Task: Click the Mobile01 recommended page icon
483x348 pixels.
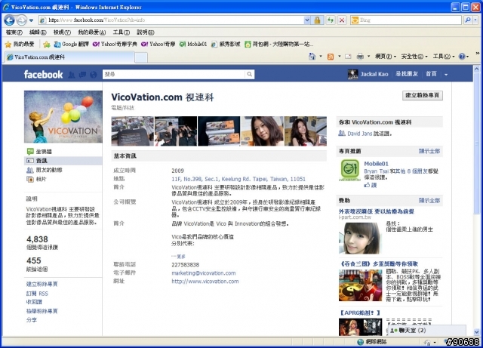Action: (x=349, y=170)
